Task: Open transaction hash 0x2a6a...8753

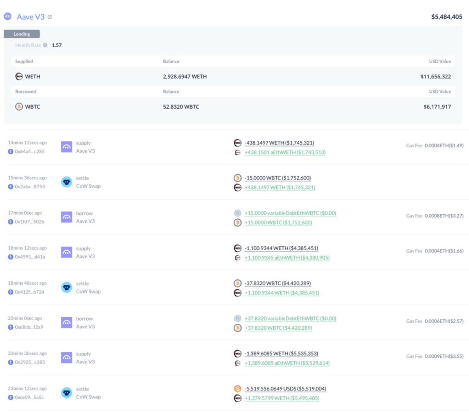Action: [30, 186]
